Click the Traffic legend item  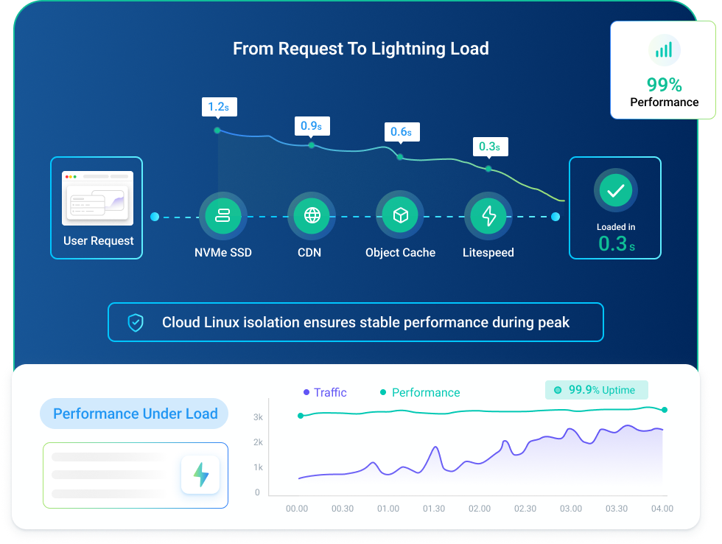325,392
